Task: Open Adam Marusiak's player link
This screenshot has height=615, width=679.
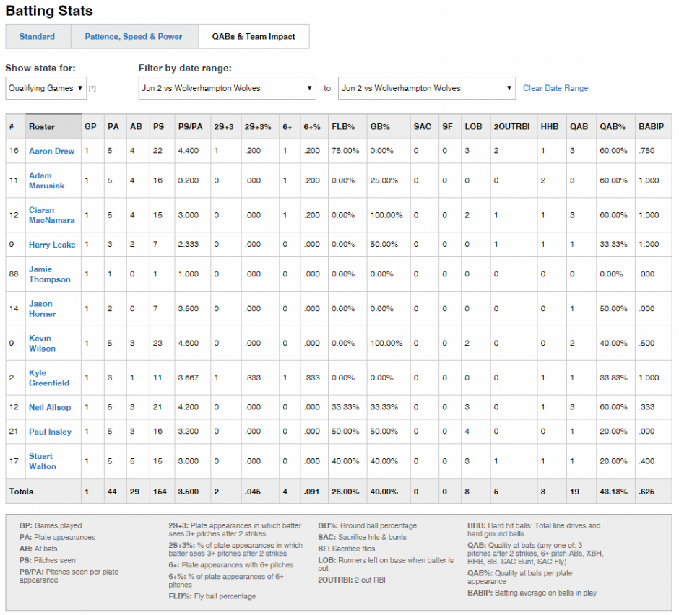Action: [x=46, y=180]
